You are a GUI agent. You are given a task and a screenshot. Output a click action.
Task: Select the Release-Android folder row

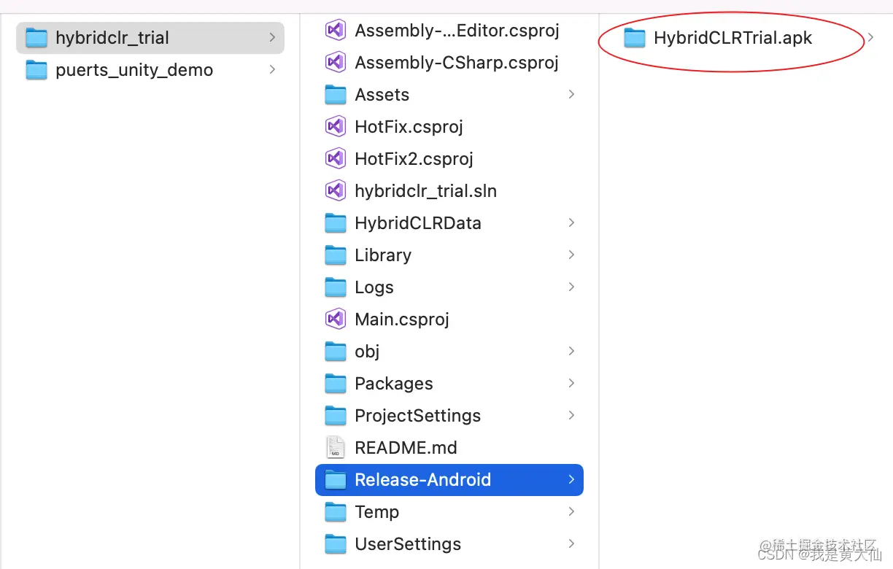[x=449, y=480]
